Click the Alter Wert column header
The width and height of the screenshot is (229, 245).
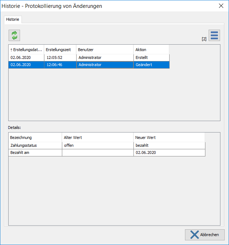click(97, 137)
